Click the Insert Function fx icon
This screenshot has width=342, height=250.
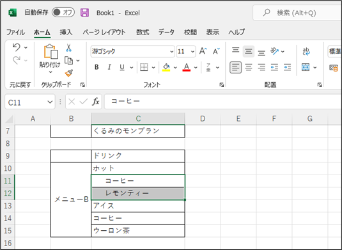(x=96, y=102)
